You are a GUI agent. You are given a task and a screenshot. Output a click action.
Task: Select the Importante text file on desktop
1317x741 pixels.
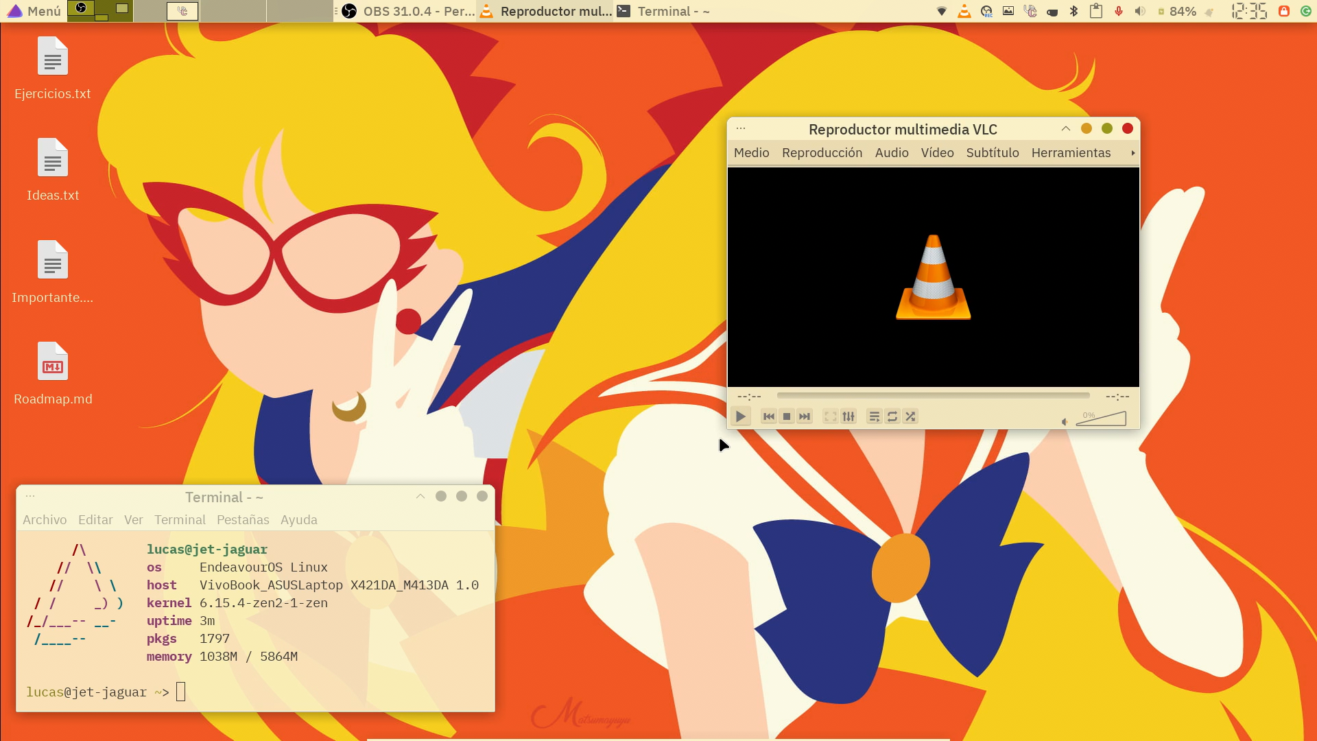[x=53, y=272]
